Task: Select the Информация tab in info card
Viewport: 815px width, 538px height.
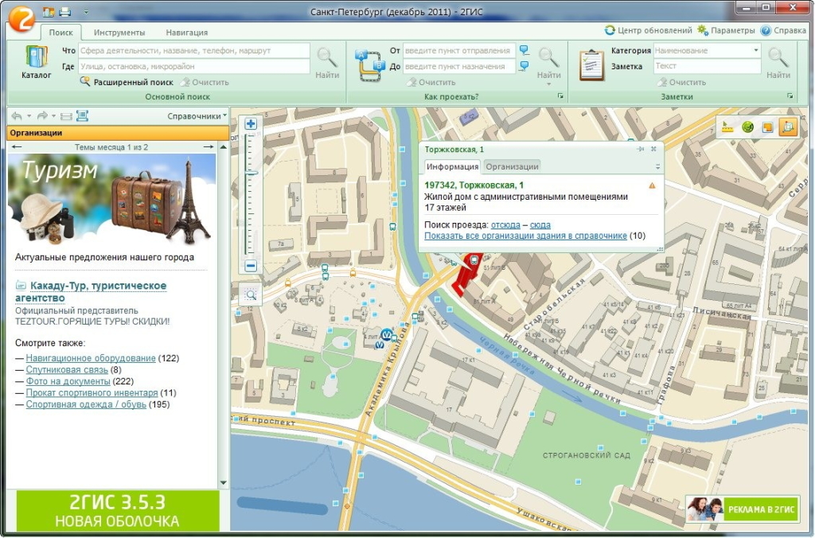Action: 452,166
